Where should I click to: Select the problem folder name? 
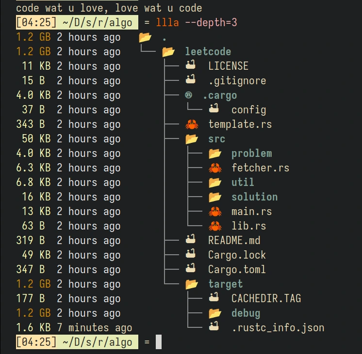pyautogui.click(x=251, y=154)
